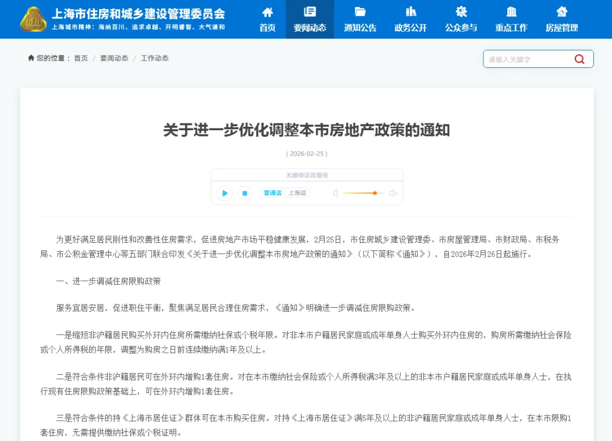The width and height of the screenshot is (612, 441).
Task: Adjust the orange volume slider handle
Action: (375, 193)
